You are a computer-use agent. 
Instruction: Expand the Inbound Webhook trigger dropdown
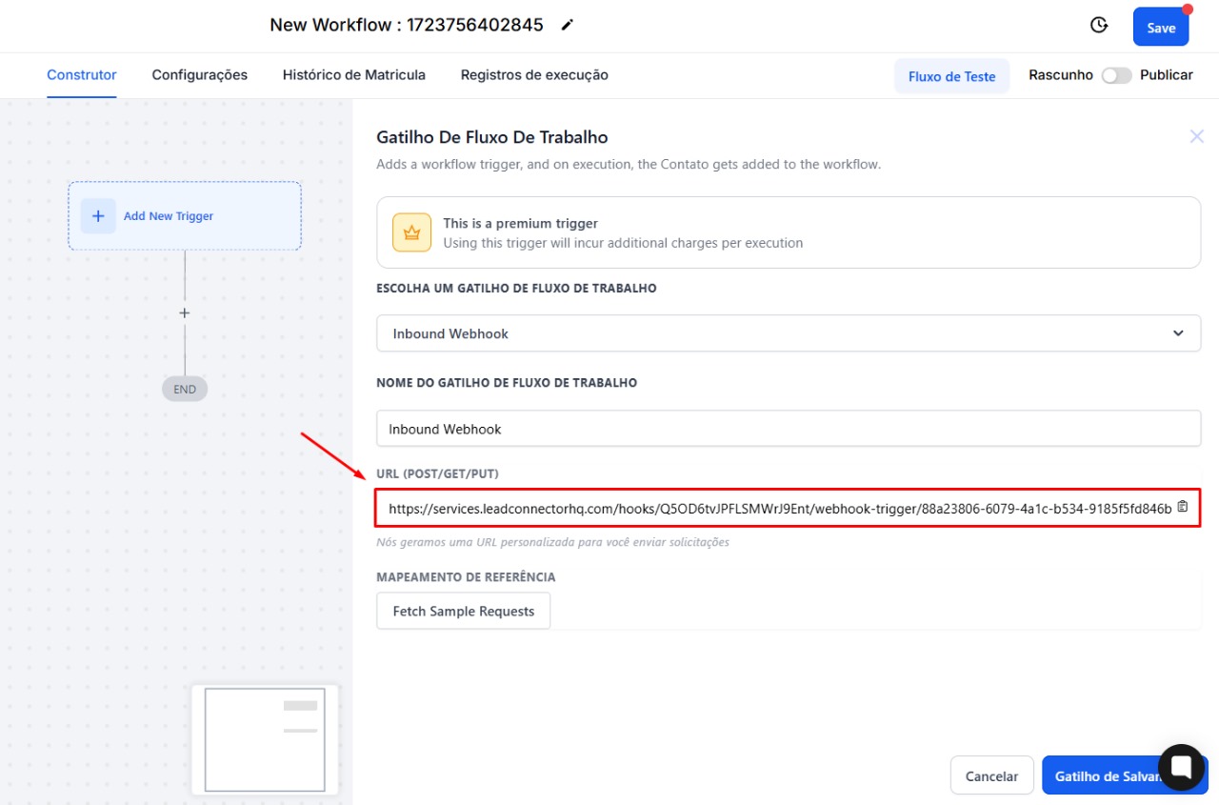(787, 333)
